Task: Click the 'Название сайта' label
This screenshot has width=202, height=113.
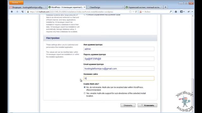Action: (91, 74)
